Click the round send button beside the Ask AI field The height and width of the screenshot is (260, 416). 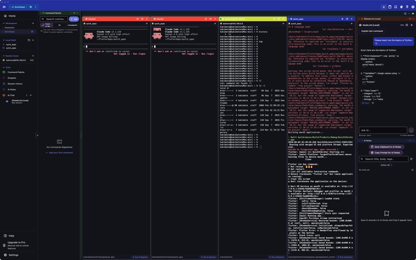[x=411, y=130]
